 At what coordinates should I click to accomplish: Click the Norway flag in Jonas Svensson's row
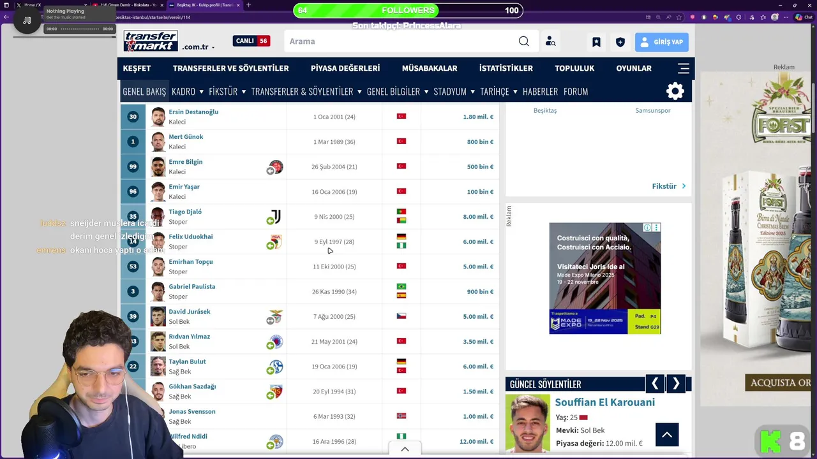[401, 416]
